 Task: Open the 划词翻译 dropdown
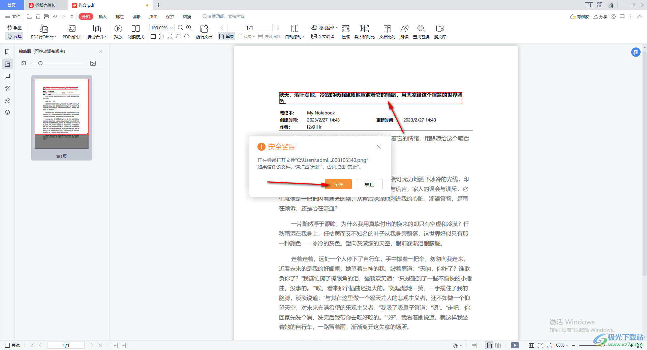pyautogui.click(x=324, y=28)
